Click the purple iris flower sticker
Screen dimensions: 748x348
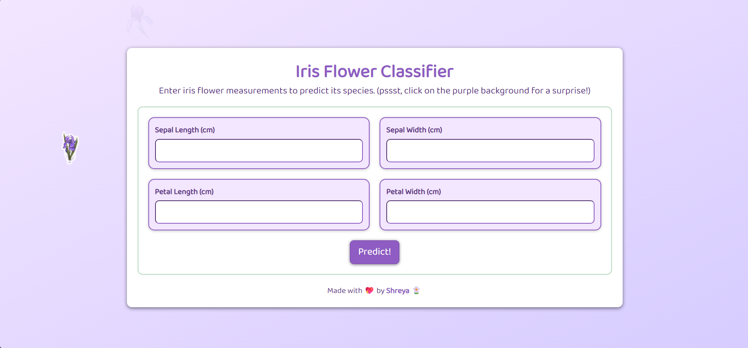tap(70, 148)
